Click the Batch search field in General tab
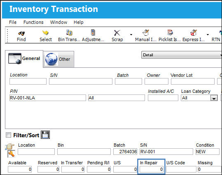 tap(129, 81)
